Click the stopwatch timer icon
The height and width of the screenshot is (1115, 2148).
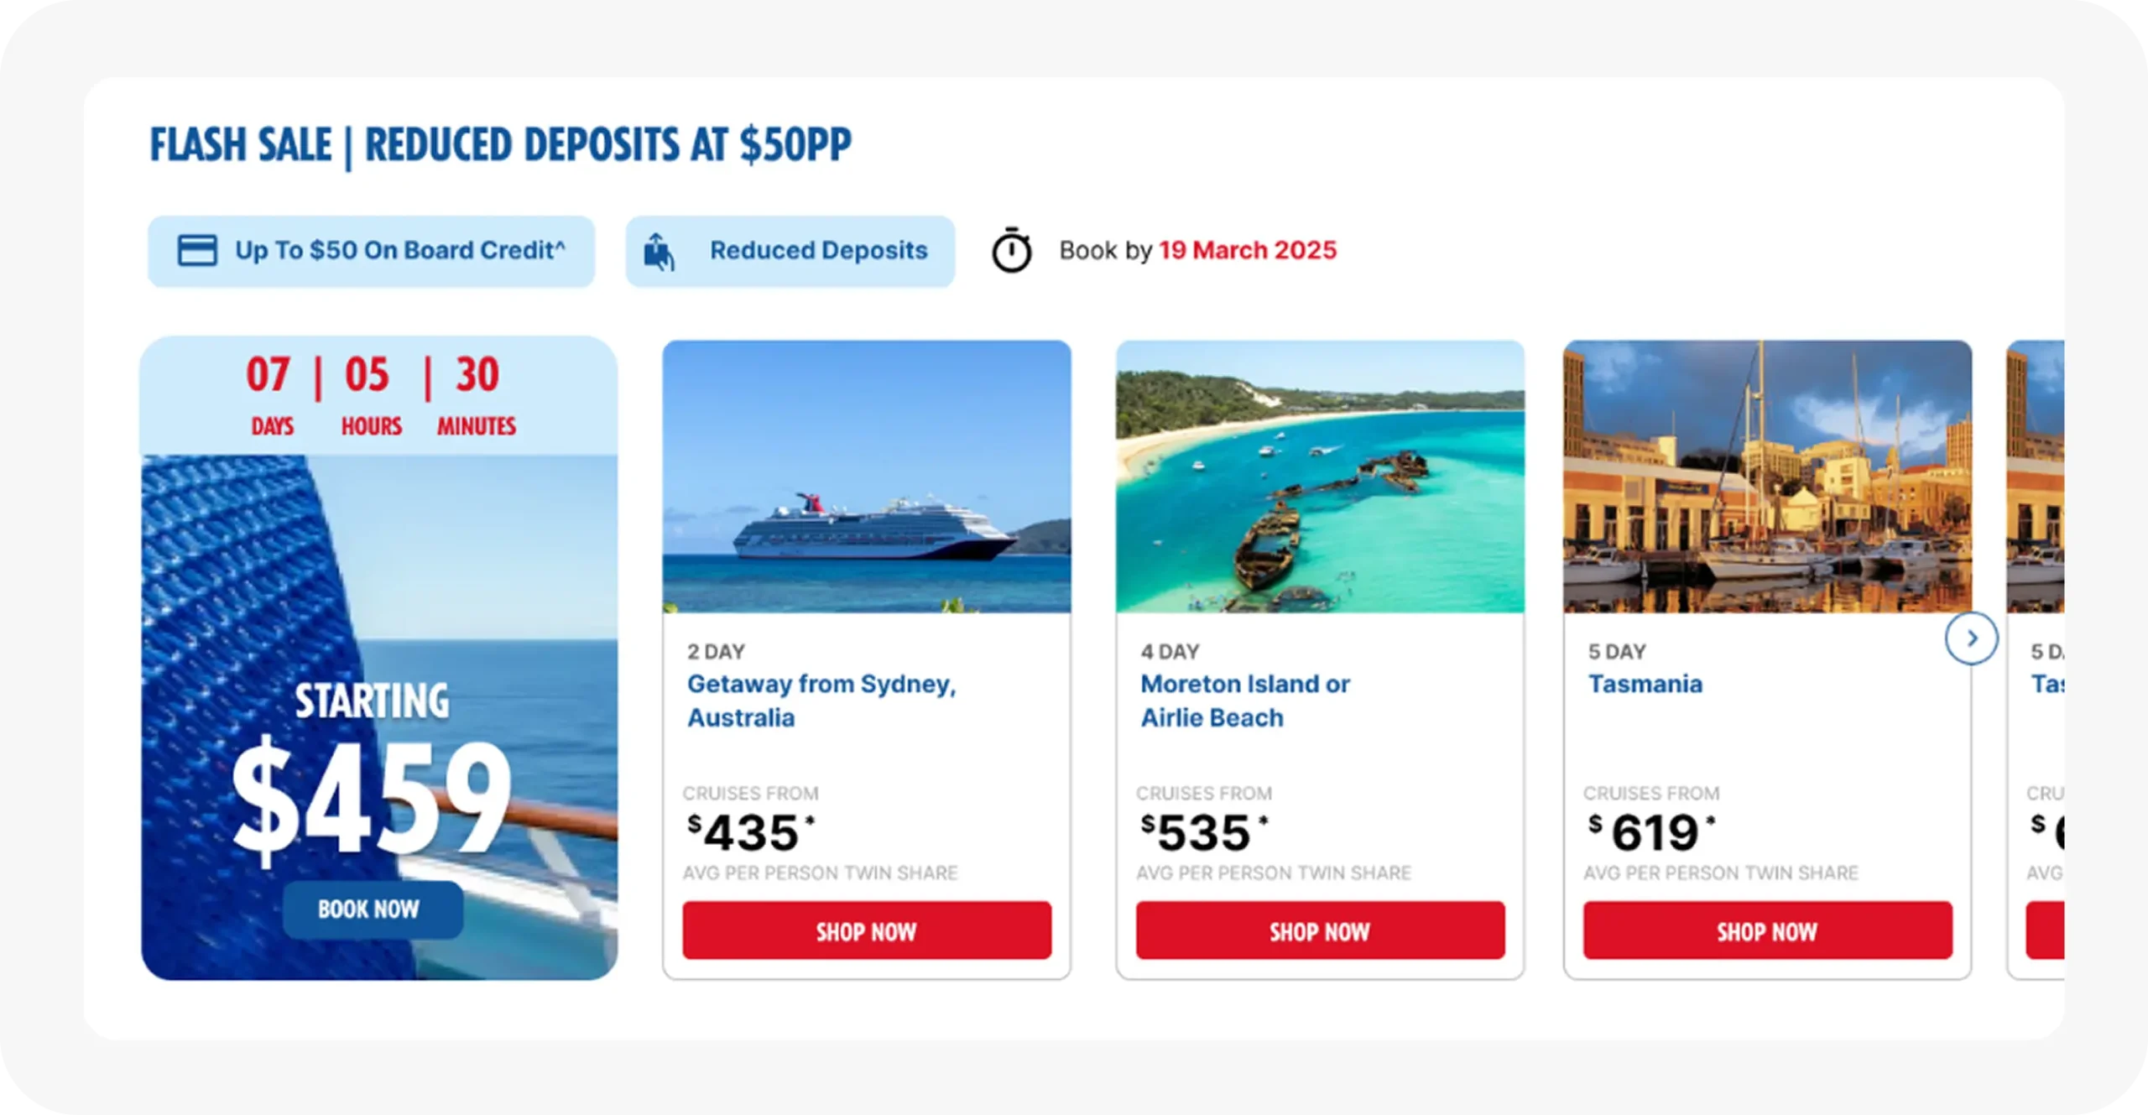1011,250
